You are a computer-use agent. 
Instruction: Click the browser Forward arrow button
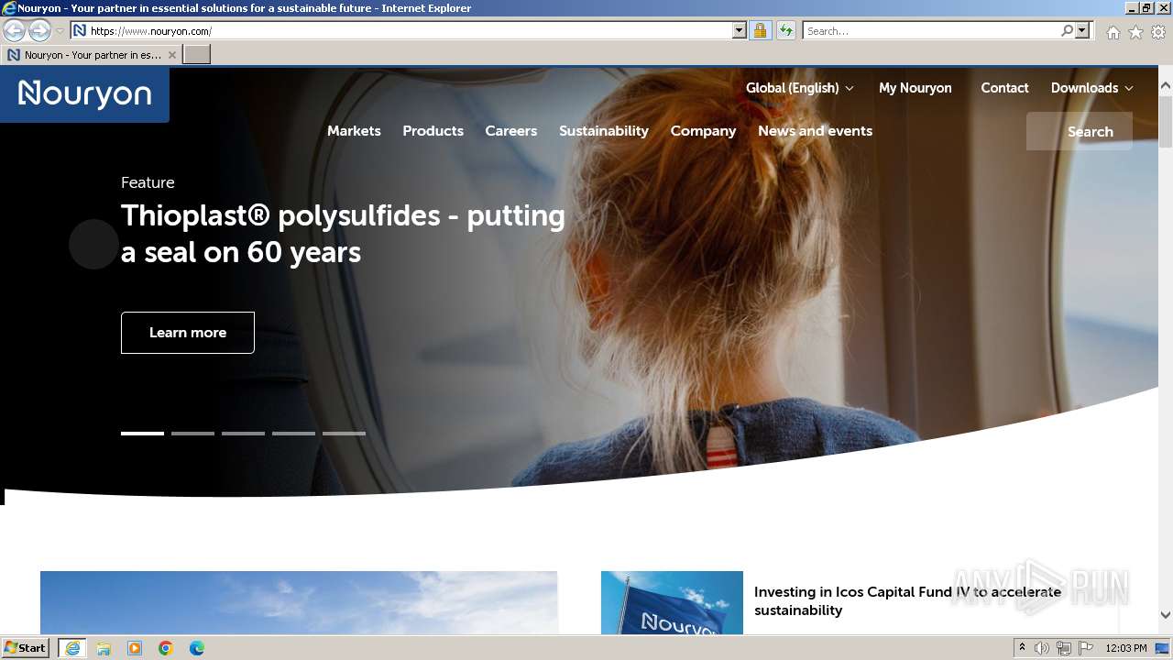39,31
